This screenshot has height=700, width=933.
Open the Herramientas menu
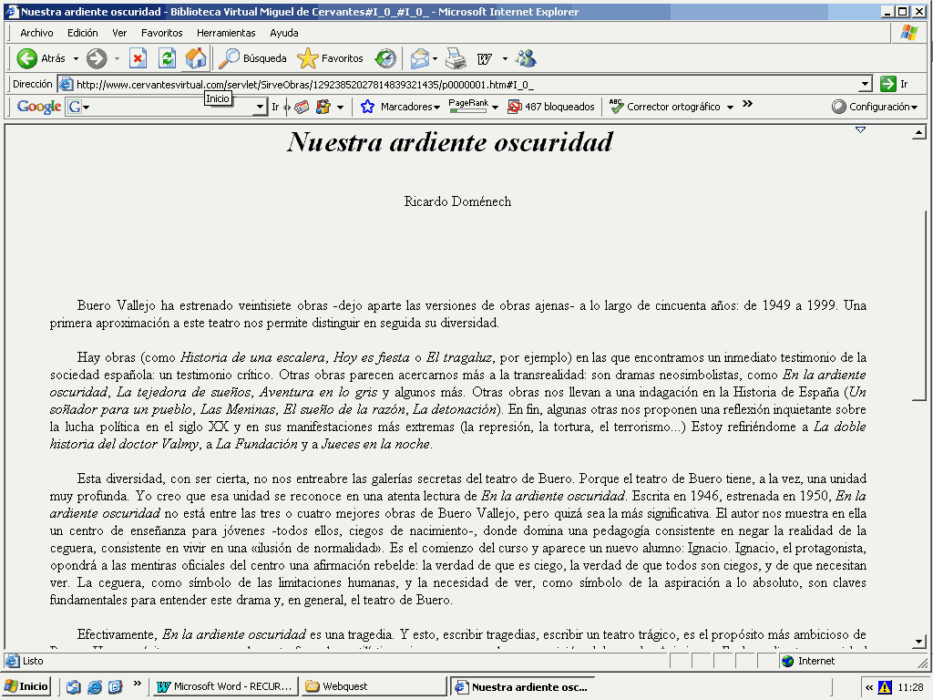coord(226,34)
